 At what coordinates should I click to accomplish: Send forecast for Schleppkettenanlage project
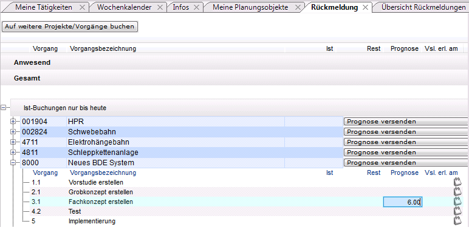pos(406,153)
